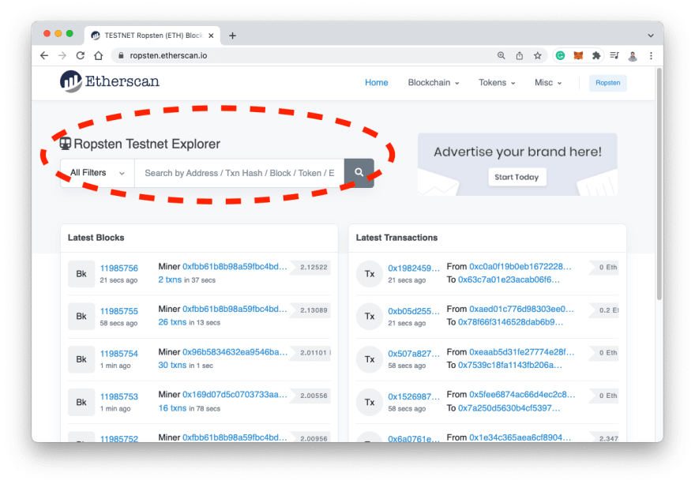Click the Etherscan logo
This screenshot has height=484, width=695.
pos(110,81)
